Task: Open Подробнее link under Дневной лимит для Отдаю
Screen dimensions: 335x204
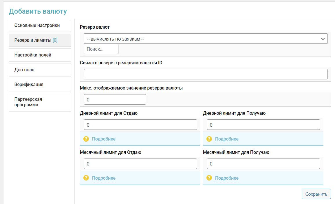Action: pos(104,139)
